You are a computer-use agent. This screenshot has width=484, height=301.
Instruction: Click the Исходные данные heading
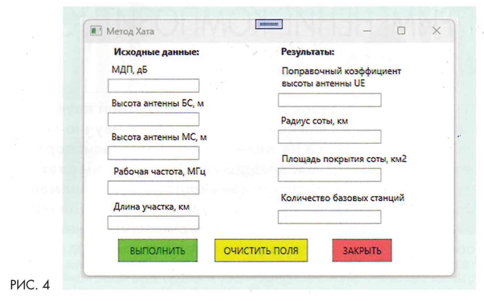pyautogui.click(x=156, y=52)
